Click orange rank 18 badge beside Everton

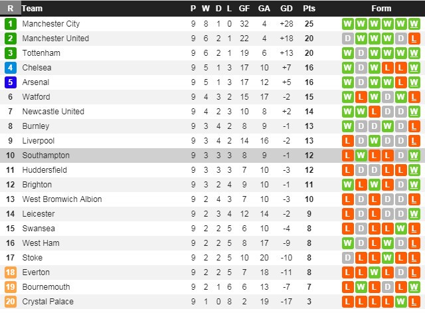pyautogui.click(x=10, y=272)
